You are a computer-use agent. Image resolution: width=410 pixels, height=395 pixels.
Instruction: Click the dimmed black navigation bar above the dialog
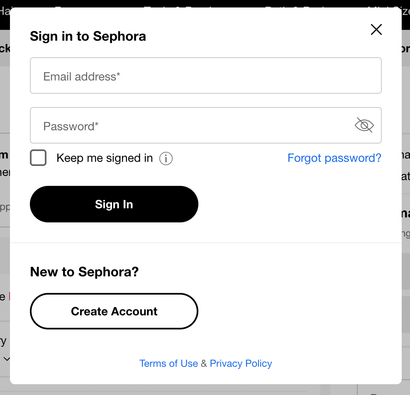click(205, 3)
